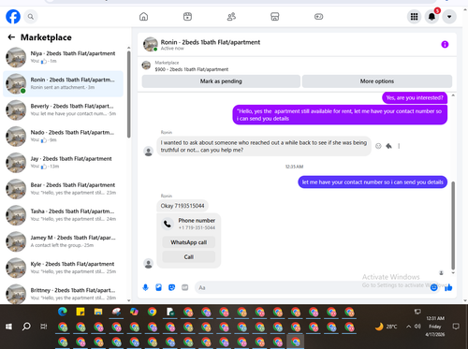Switch to the Marketplace storefront tab

pos(275,17)
